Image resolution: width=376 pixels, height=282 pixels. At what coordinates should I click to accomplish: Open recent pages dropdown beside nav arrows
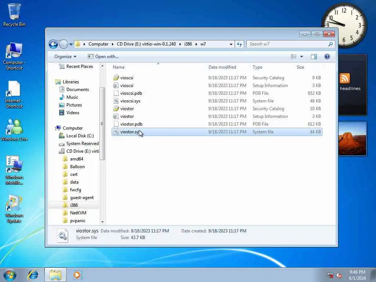pos(71,44)
